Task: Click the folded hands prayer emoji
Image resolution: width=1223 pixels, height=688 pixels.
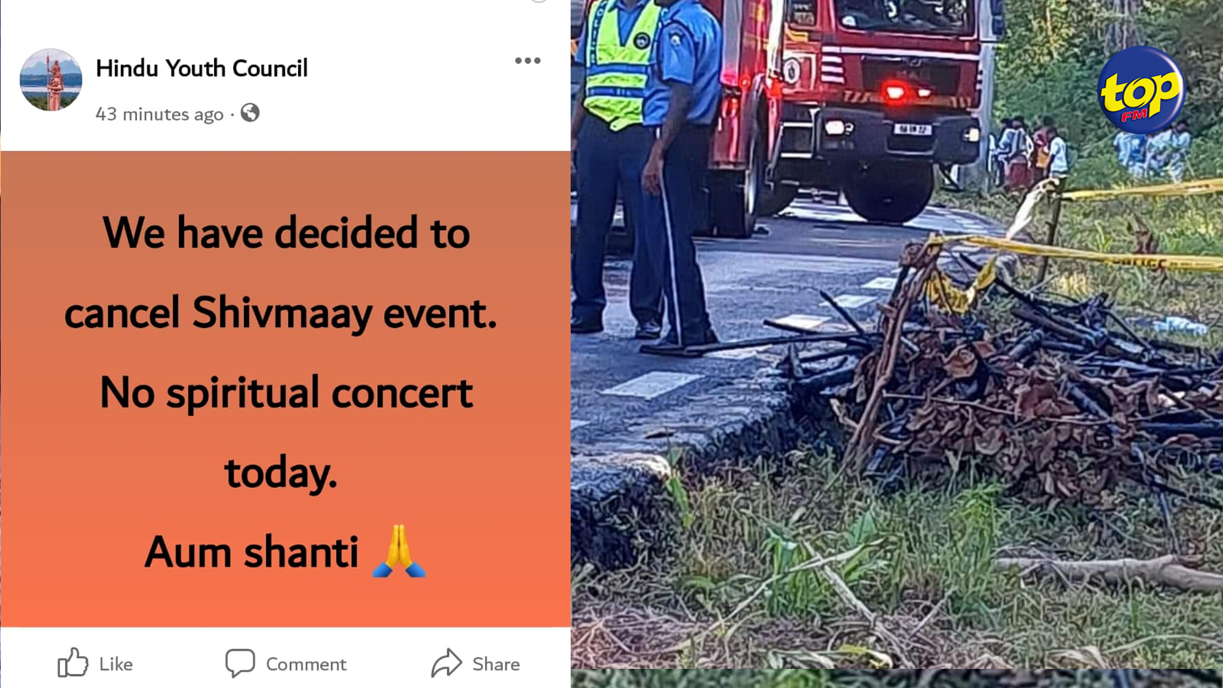Action: click(x=399, y=551)
